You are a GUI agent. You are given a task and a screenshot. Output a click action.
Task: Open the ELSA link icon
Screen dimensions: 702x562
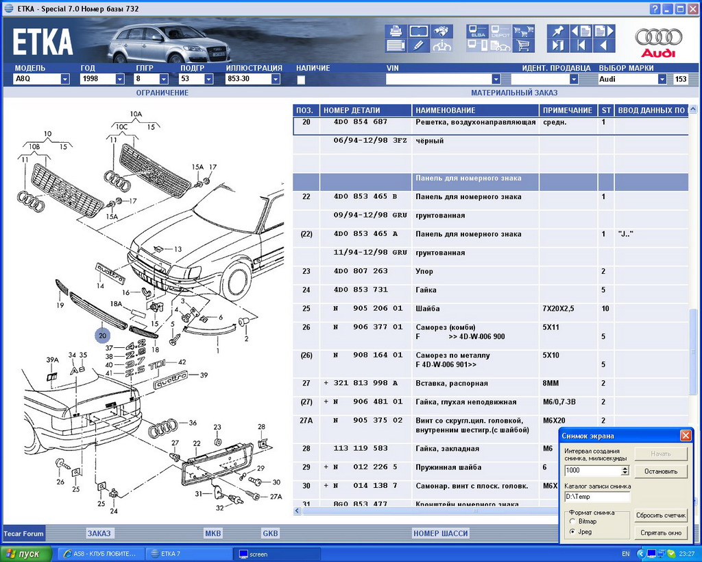coord(477,32)
